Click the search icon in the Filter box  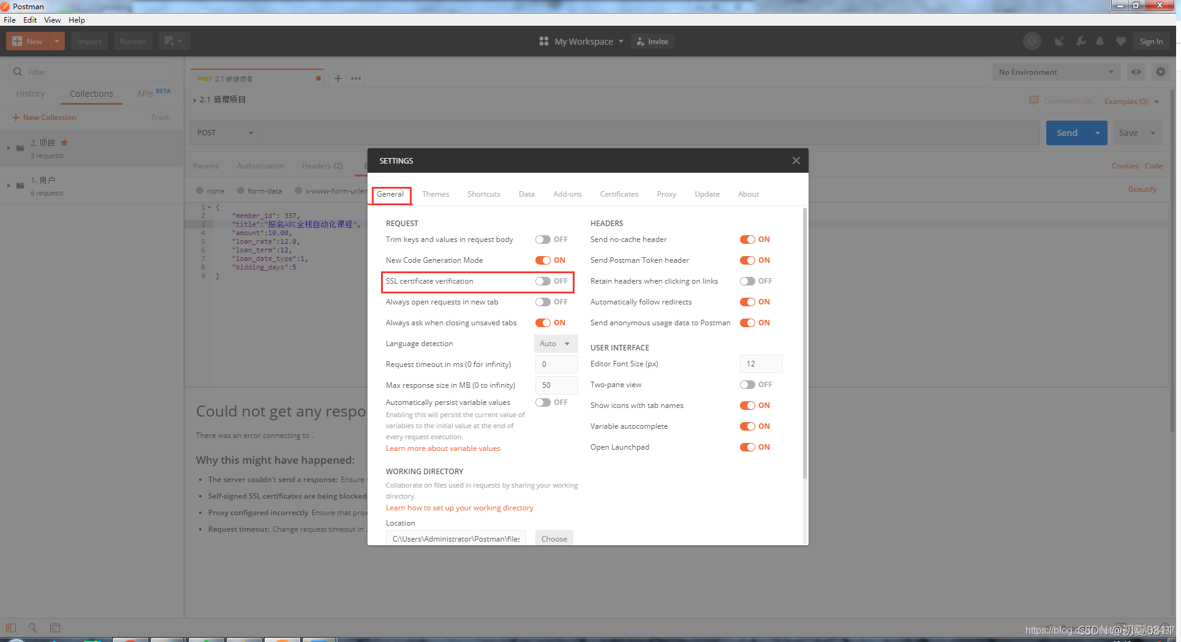pyautogui.click(x=18, y=72)
